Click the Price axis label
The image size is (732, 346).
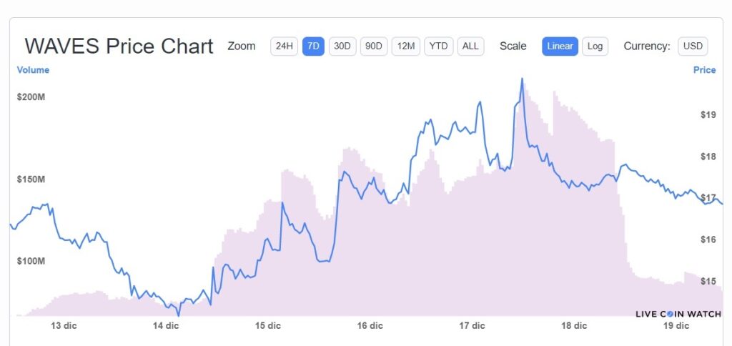click(704, 70)
